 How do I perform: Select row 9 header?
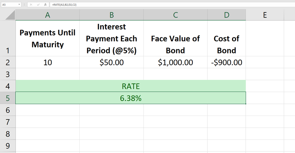8,146
